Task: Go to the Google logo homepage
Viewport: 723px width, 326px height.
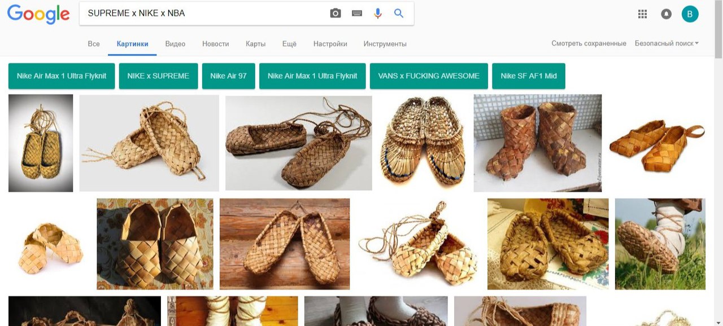Action: click(38, 15)
